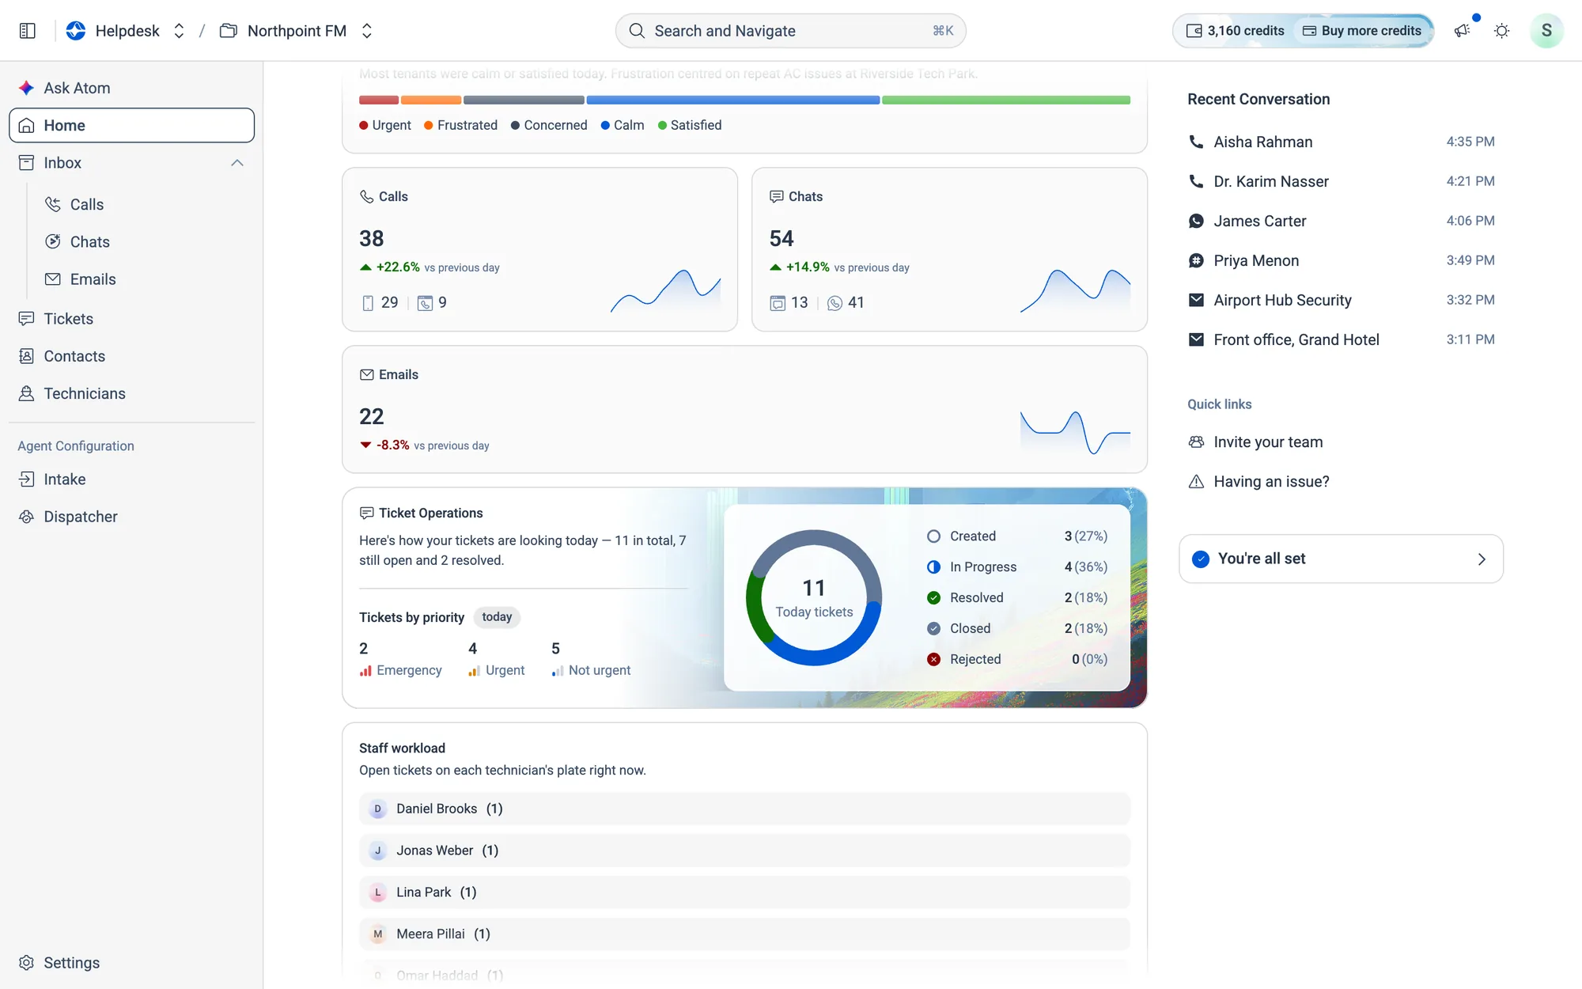
Task: Click the green Satisfied sentiment bar
Action: point(1006,100)
